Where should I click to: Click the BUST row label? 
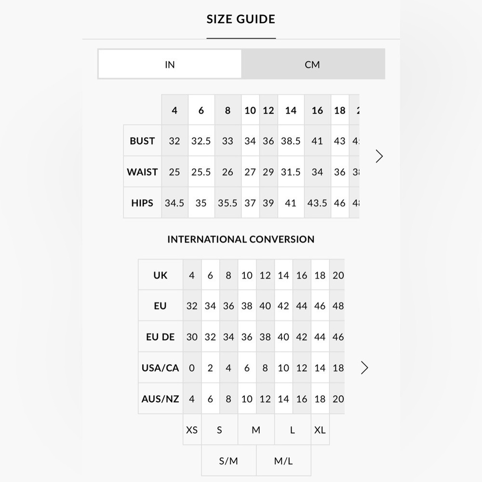pos(142,141)
